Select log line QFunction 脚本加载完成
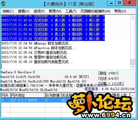The image size is (138, 120). (x=39, y=48)
